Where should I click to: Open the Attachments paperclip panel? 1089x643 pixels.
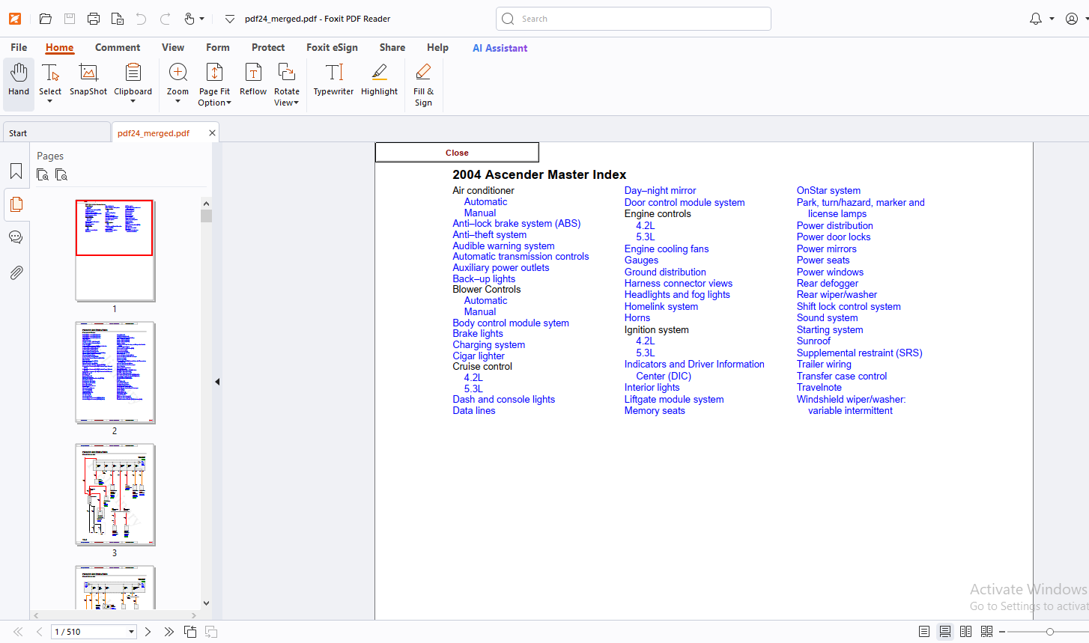pos(16,272)
